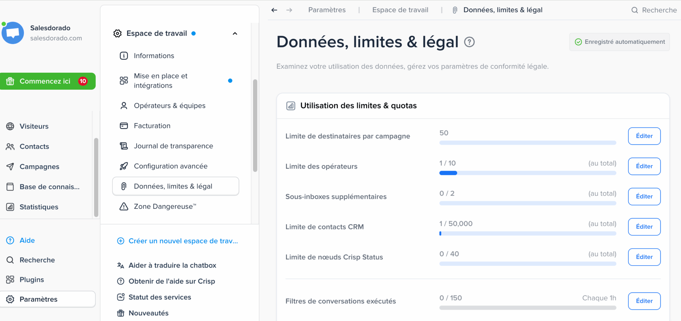Click the Salesdorado workspace avatar icon

13,33
